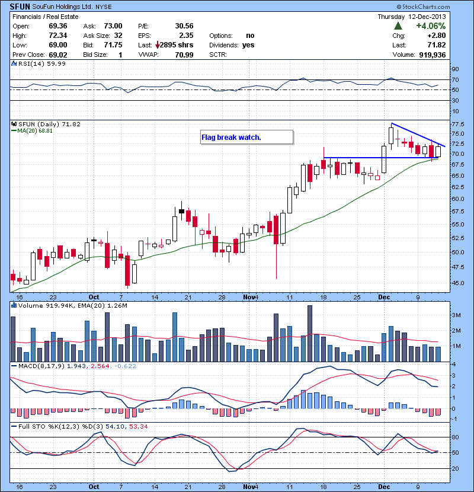Screen dimensions: 474x492
Task: Click the Open value 69.36
Action: pos(58,26)
